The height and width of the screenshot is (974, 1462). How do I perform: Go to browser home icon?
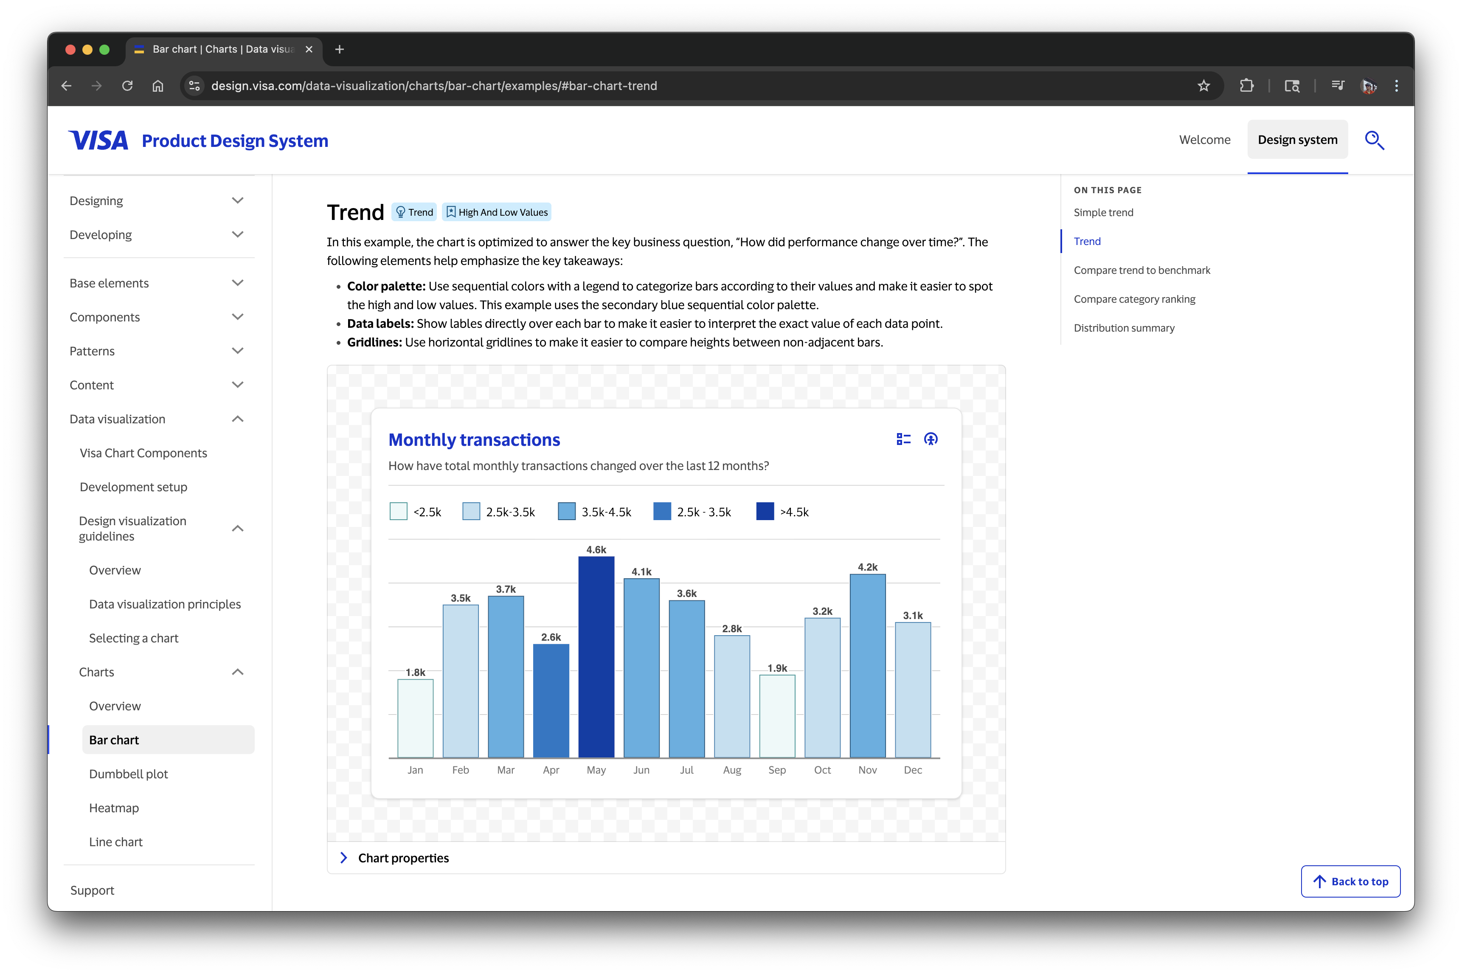click(158, 86)
